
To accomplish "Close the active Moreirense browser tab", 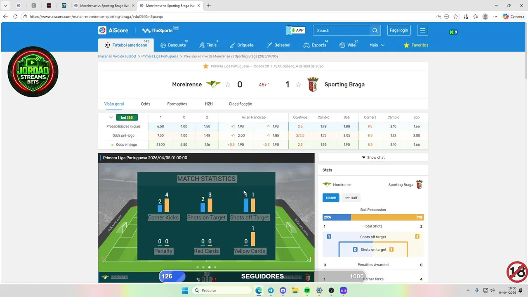I will click(199, 6).
